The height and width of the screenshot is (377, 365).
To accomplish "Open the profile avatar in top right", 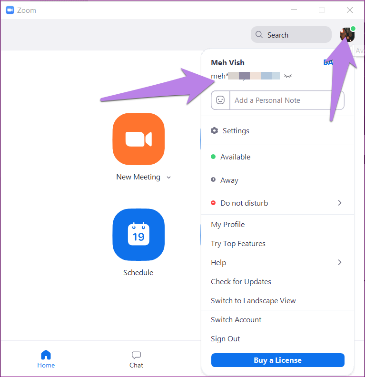I will tap(347, 35).
